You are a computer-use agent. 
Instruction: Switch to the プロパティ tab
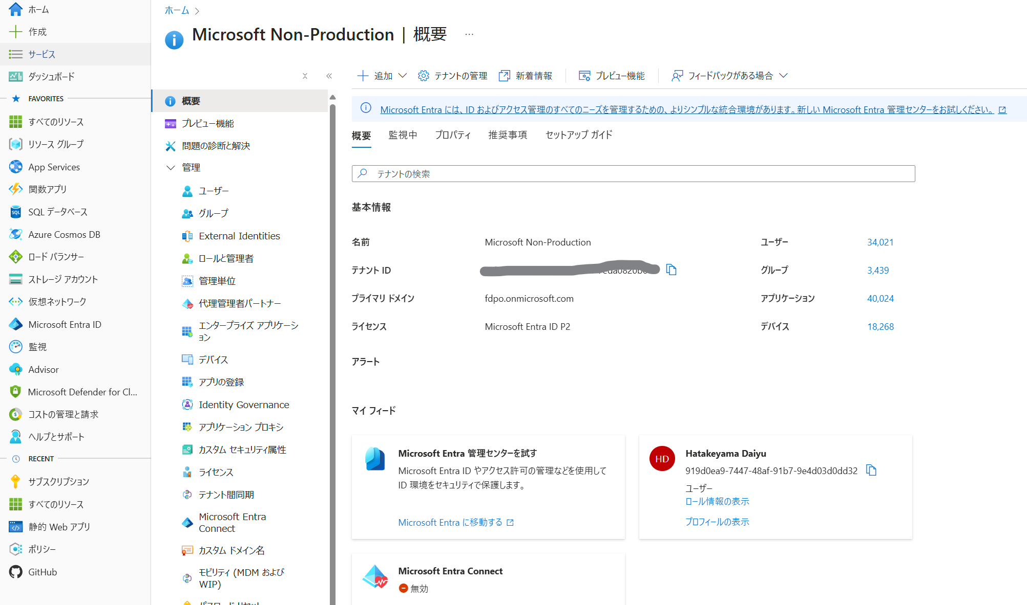453,135
